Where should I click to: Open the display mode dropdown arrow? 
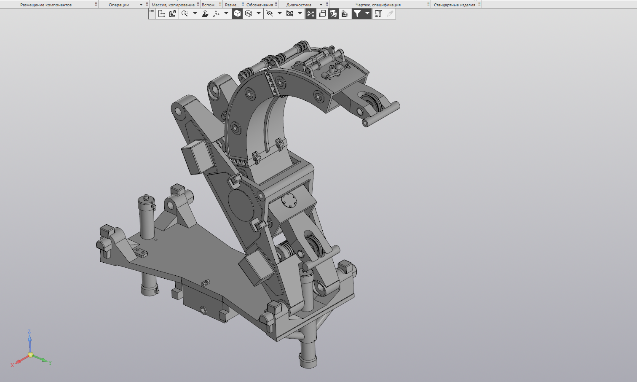pos(259,13)
